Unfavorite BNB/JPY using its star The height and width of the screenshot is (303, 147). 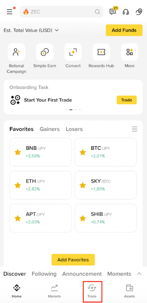(x=18, y=152)
